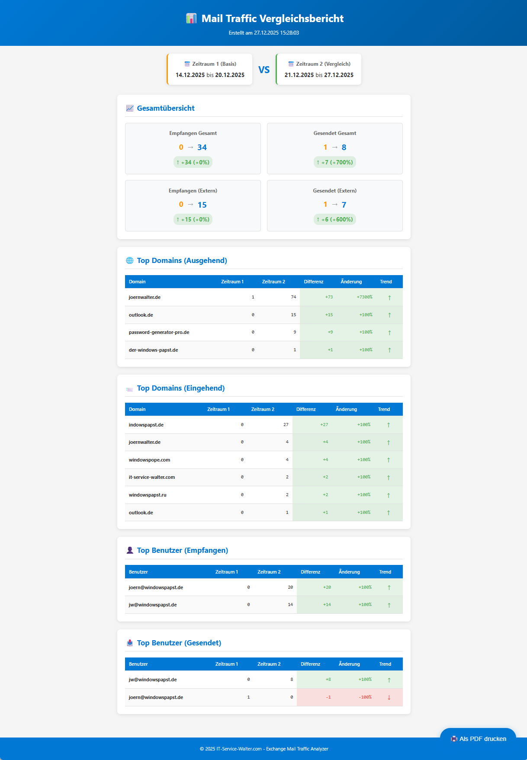Select the Gesendet (Extern) summary card title
527x760 pixels.
[334, 191]
